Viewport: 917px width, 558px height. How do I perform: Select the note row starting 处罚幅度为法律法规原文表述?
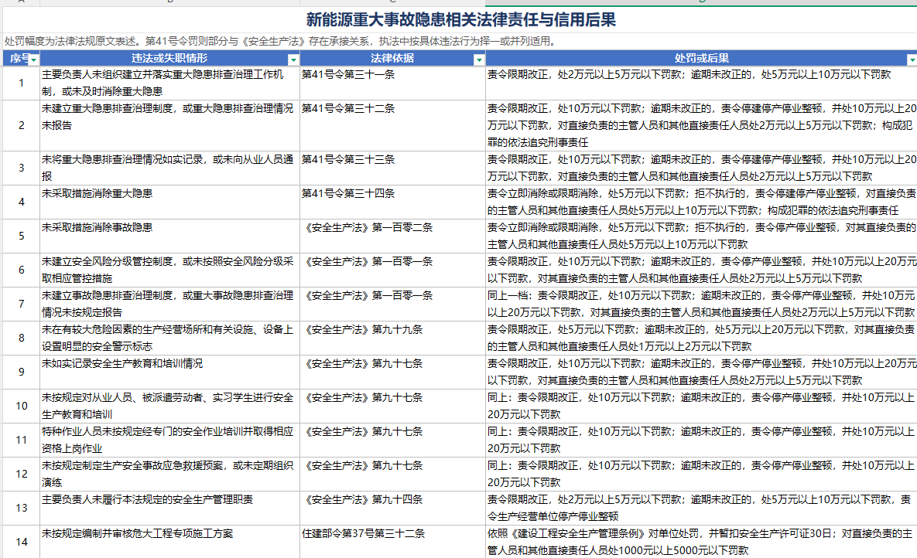coord(460,42)
